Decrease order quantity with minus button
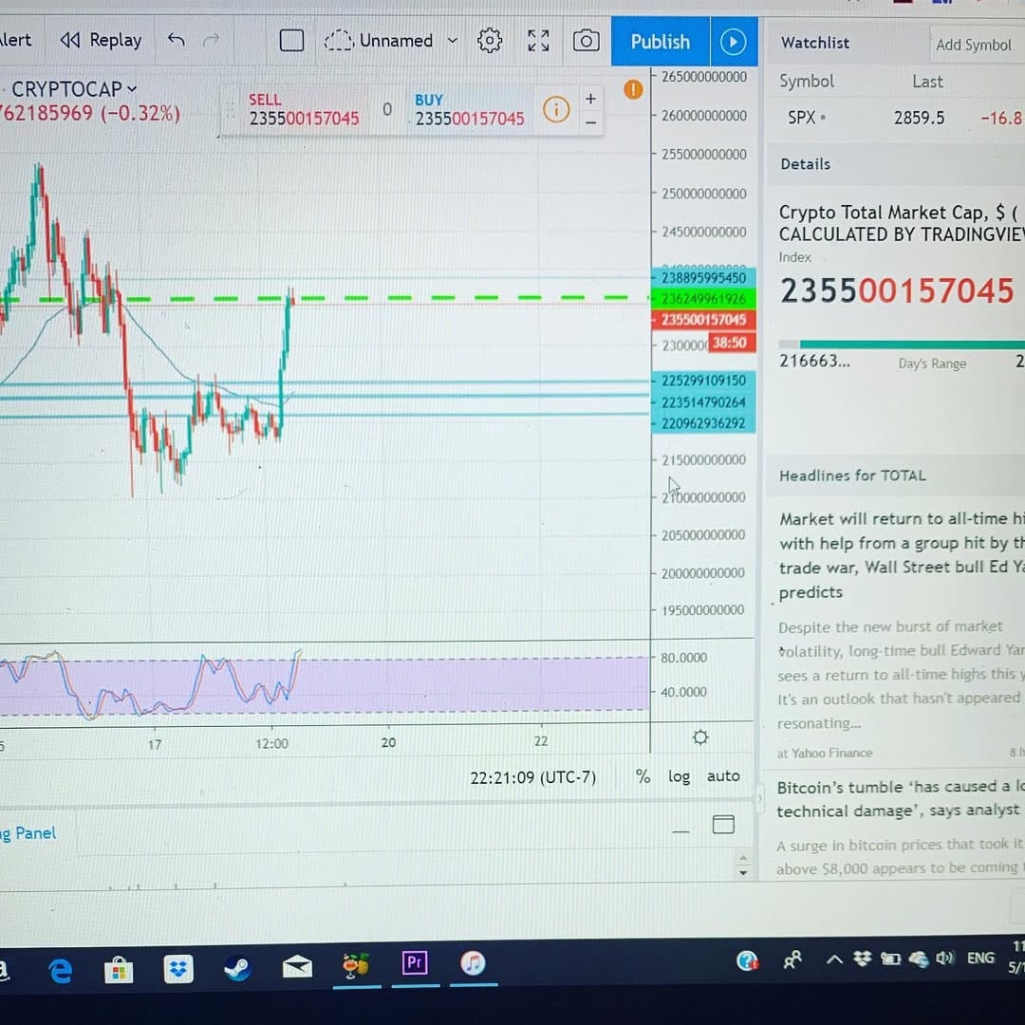This screenshot has width=1025, height=1025. (x=590, y=122)
